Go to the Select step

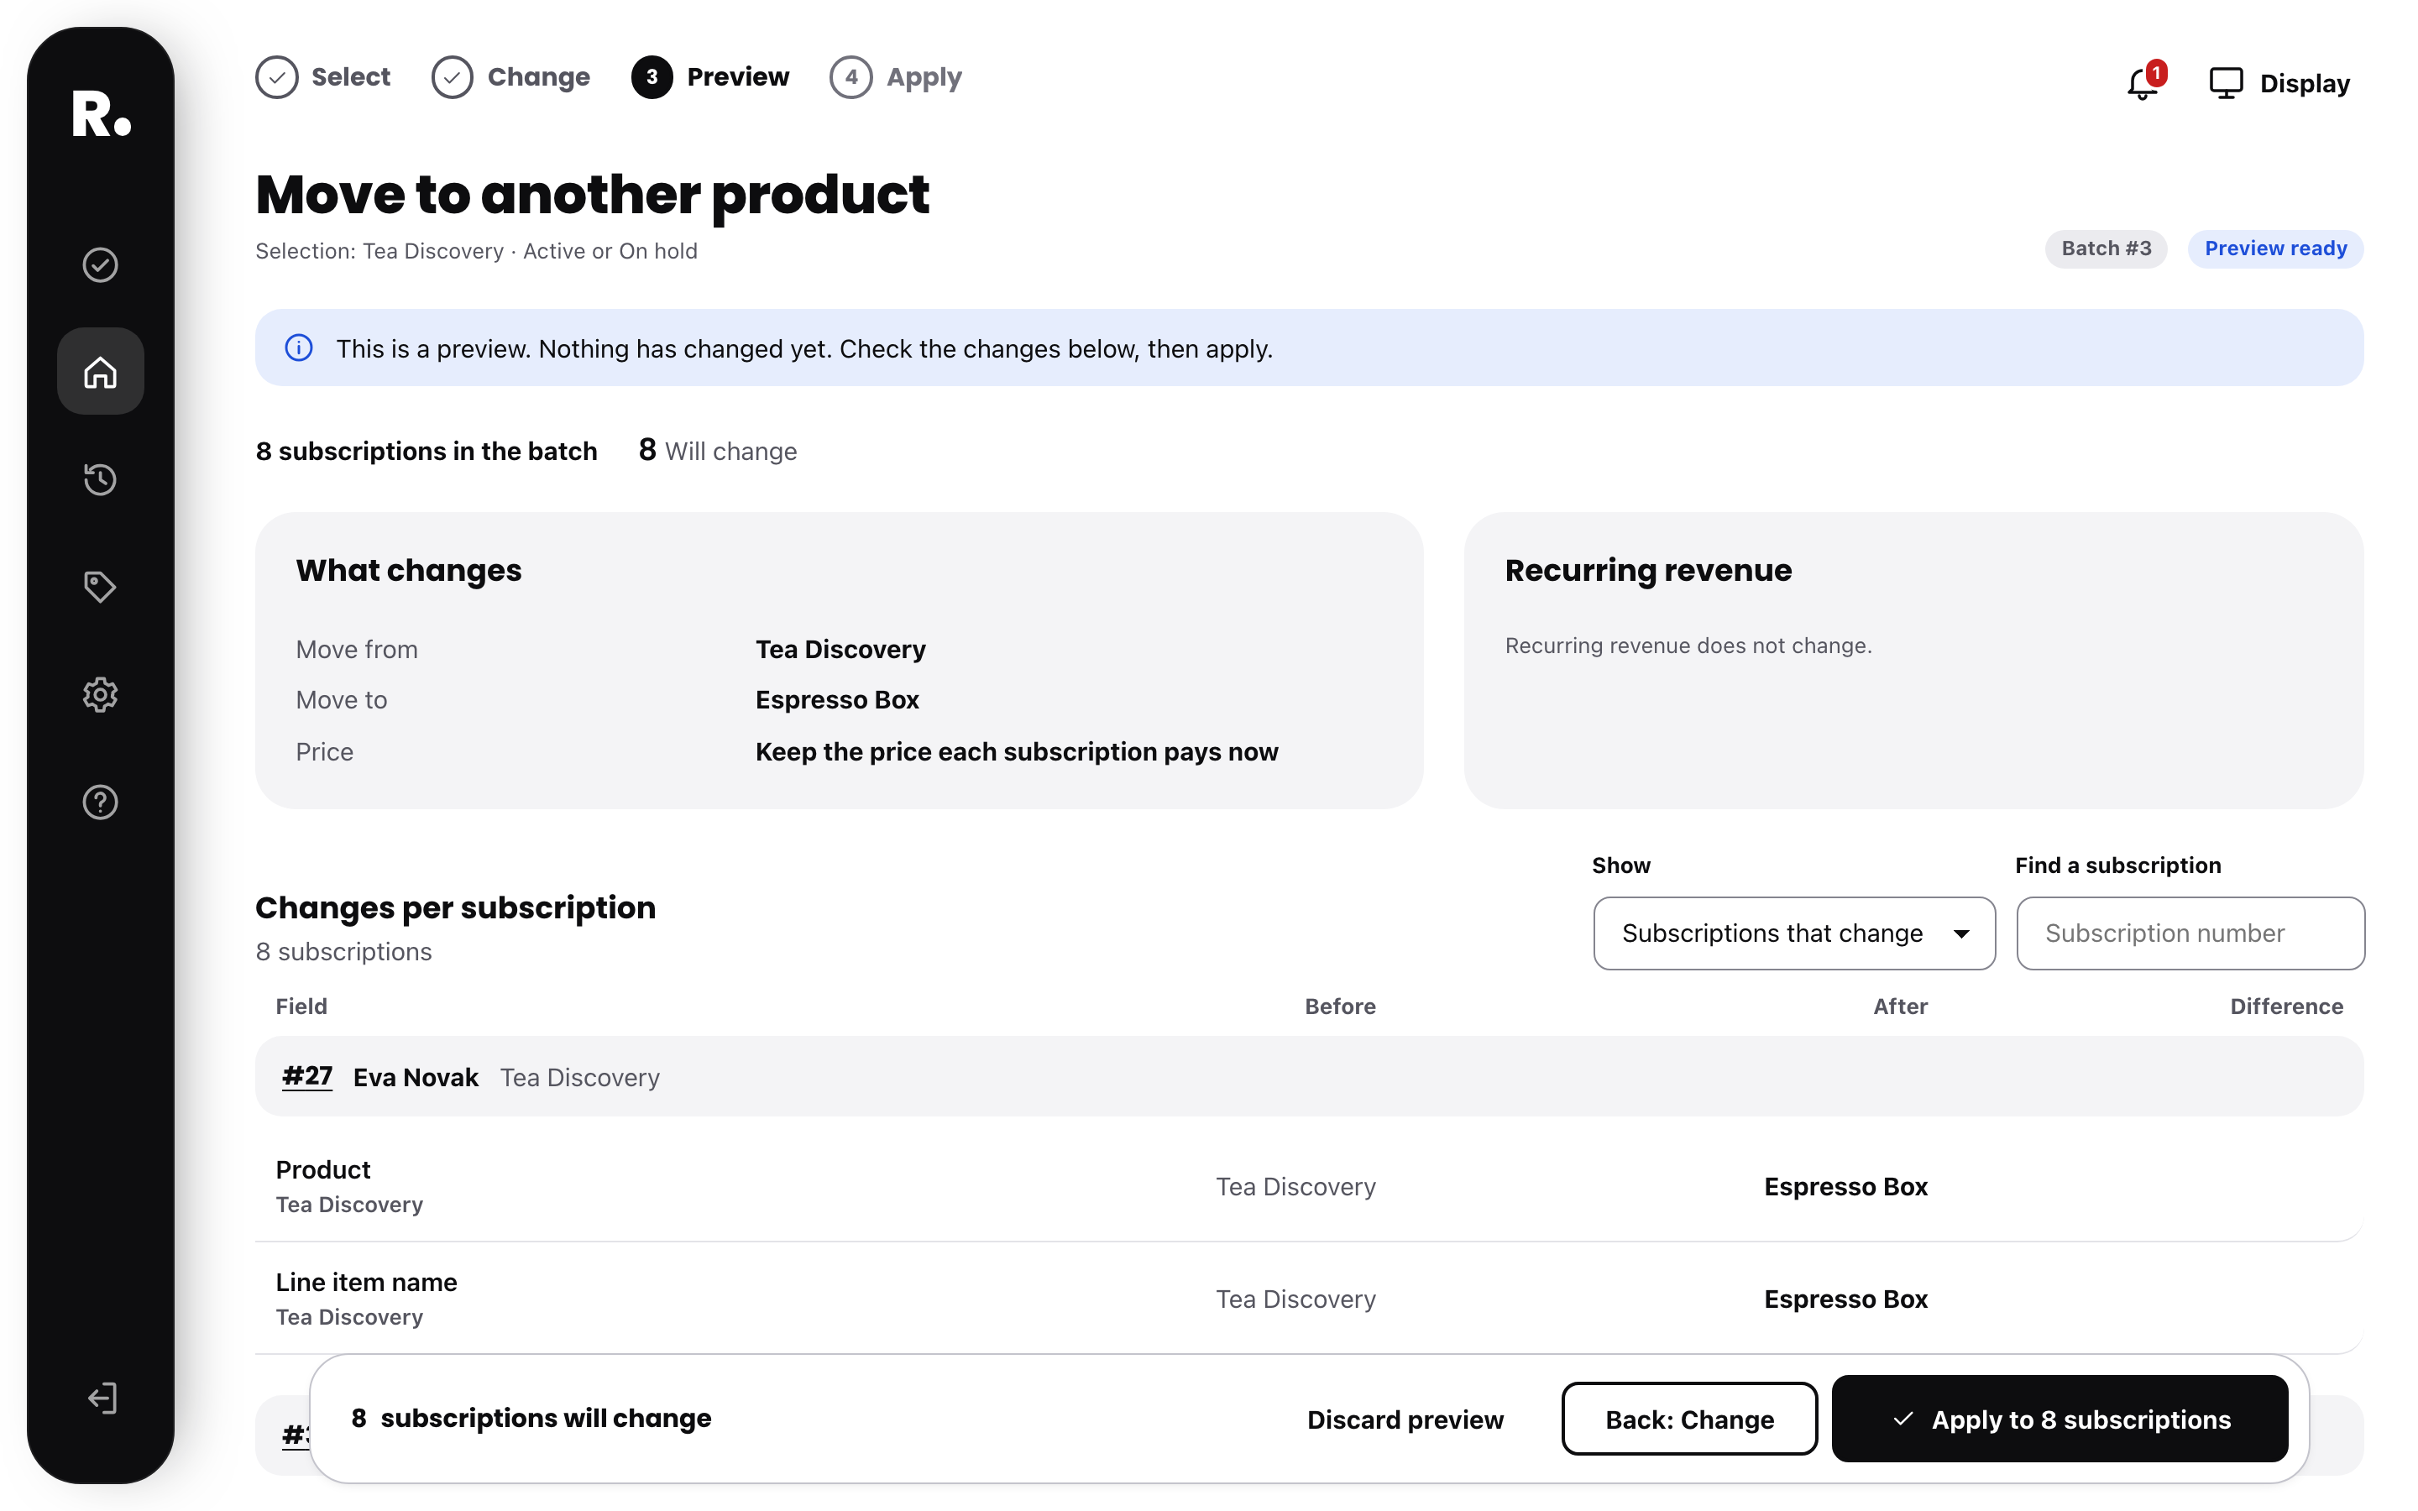point(322,77)
